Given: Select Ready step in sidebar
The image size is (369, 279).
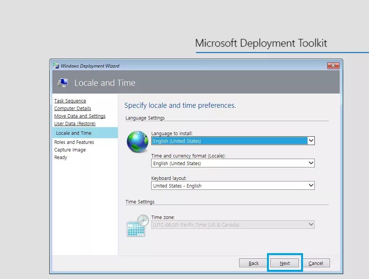Looking at the screenshot, I should point(61,157).
